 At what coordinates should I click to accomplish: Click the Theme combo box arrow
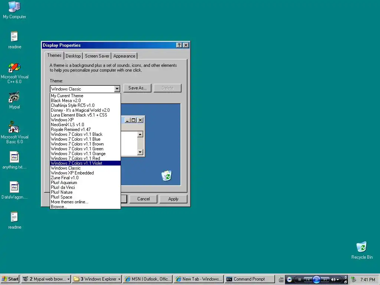(x=117, y=89)
